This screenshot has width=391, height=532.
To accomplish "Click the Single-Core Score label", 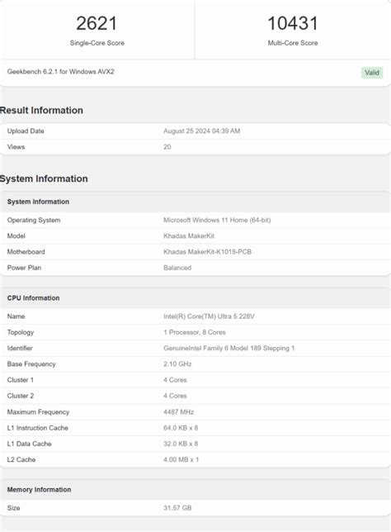I will tap(97, 43).
